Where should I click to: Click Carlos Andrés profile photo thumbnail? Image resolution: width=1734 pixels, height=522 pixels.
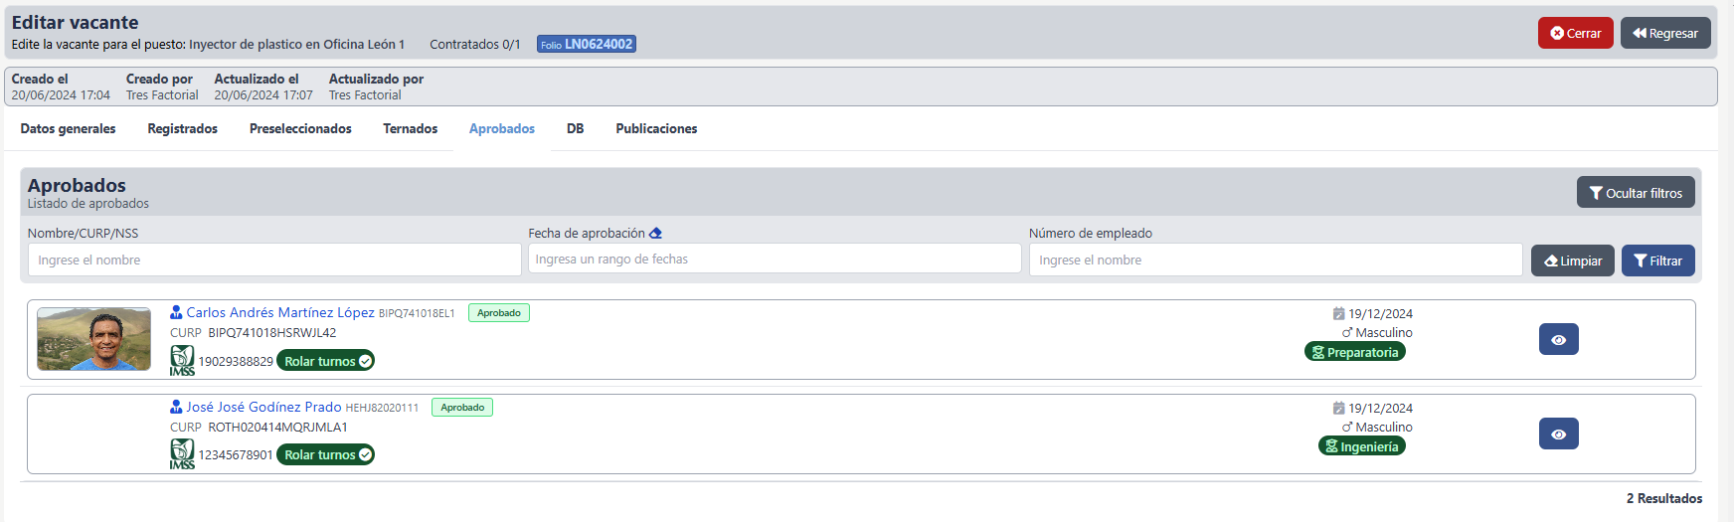tap(93, 339)
